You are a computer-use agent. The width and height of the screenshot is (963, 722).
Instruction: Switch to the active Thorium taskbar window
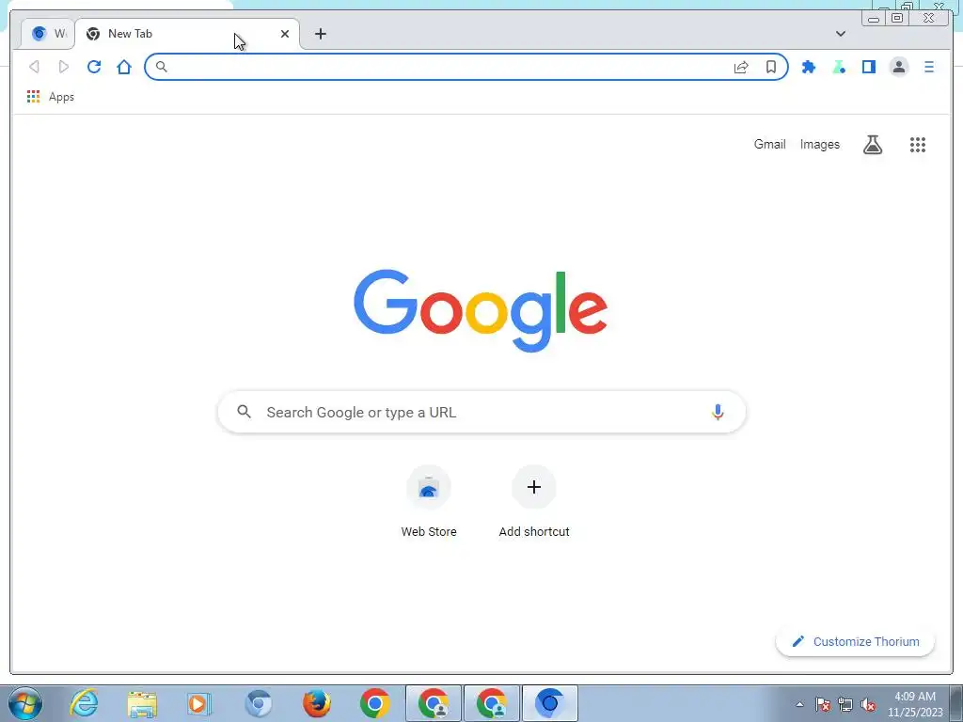[549, 703]
